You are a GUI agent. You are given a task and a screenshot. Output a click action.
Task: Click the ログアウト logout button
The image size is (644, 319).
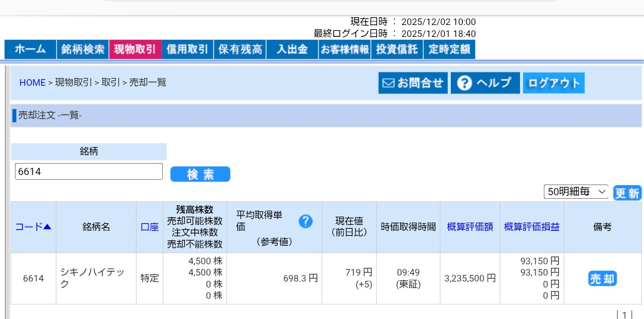pos(553,83)
